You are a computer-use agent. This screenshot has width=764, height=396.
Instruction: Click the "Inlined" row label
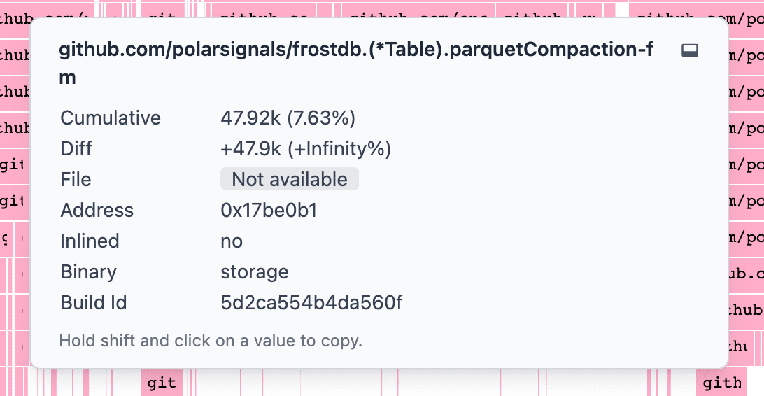(x=90, y=241)
